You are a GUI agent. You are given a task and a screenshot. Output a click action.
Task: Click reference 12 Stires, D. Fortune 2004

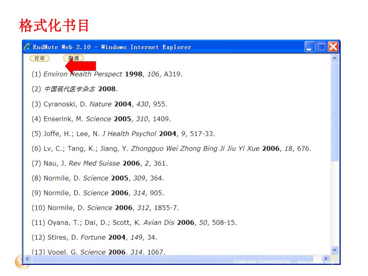95,237
